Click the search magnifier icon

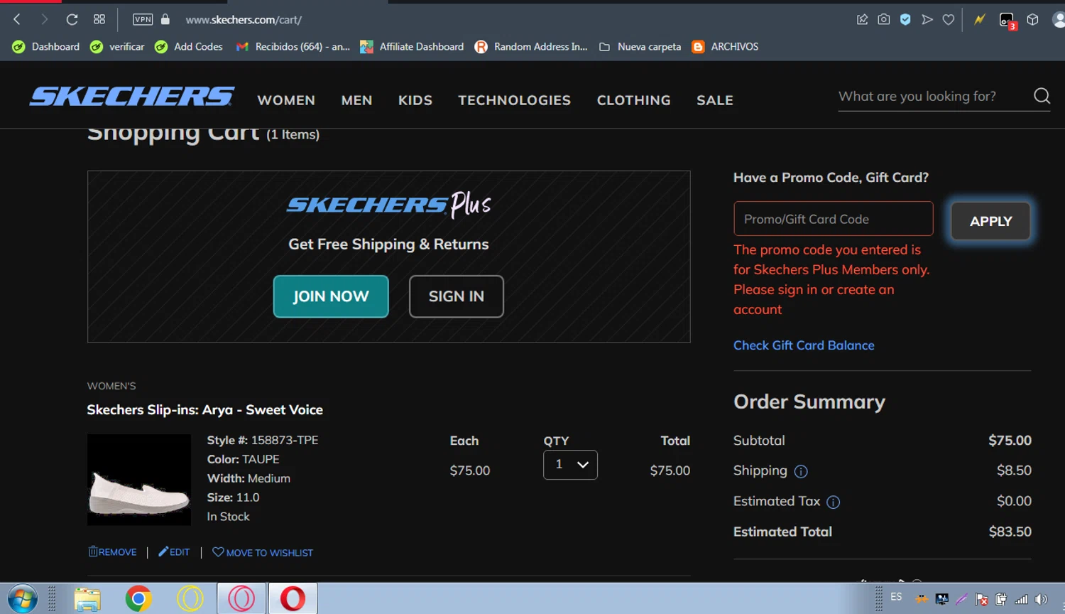pos(1042,96)
